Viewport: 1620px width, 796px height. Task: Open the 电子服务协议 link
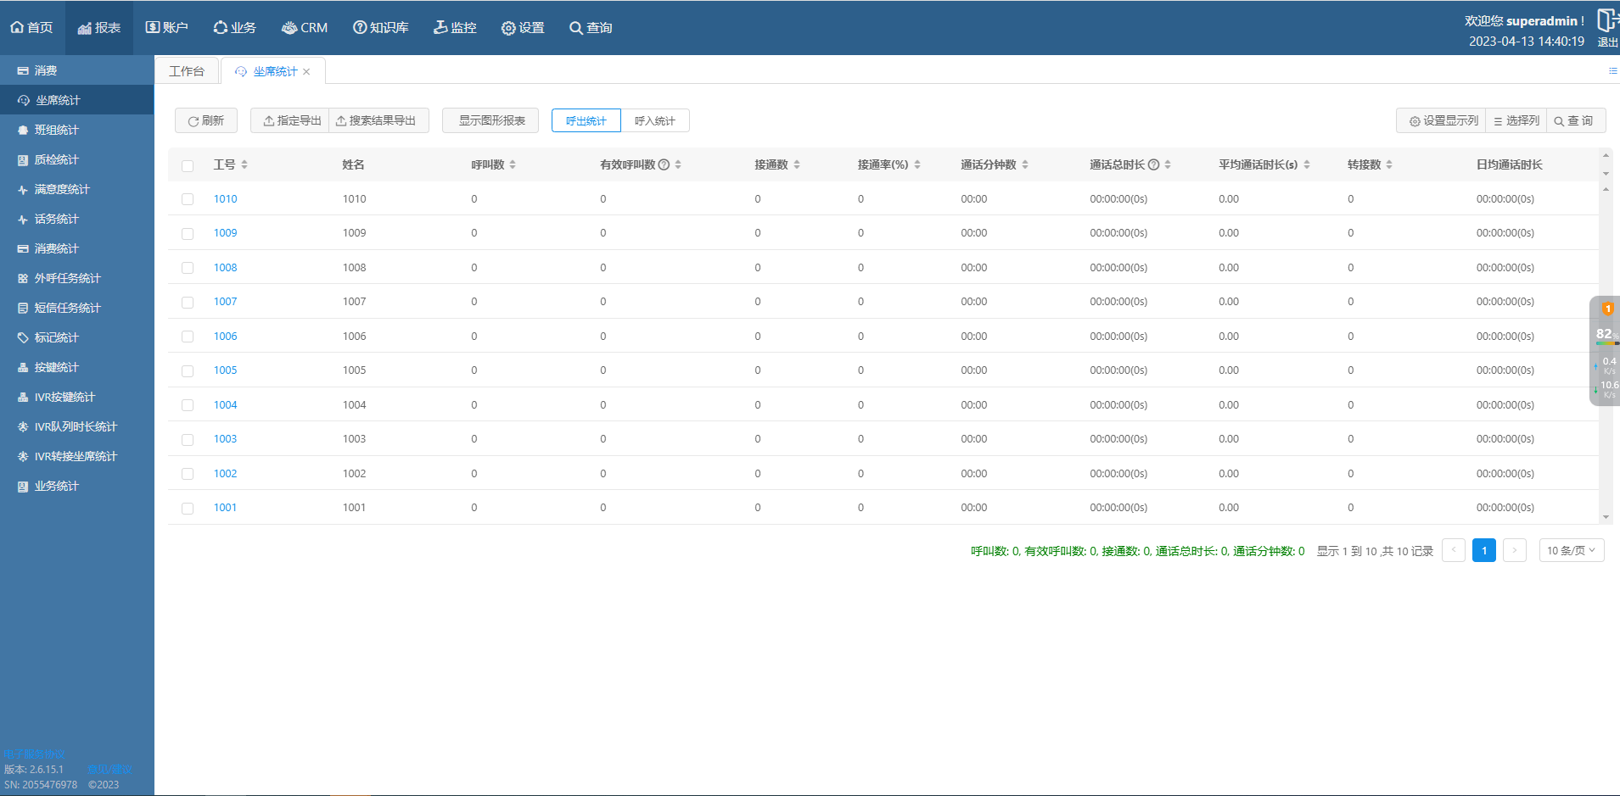tap(34, 754)
